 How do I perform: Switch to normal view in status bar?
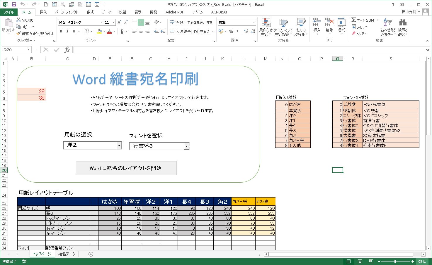coord(348,261)
